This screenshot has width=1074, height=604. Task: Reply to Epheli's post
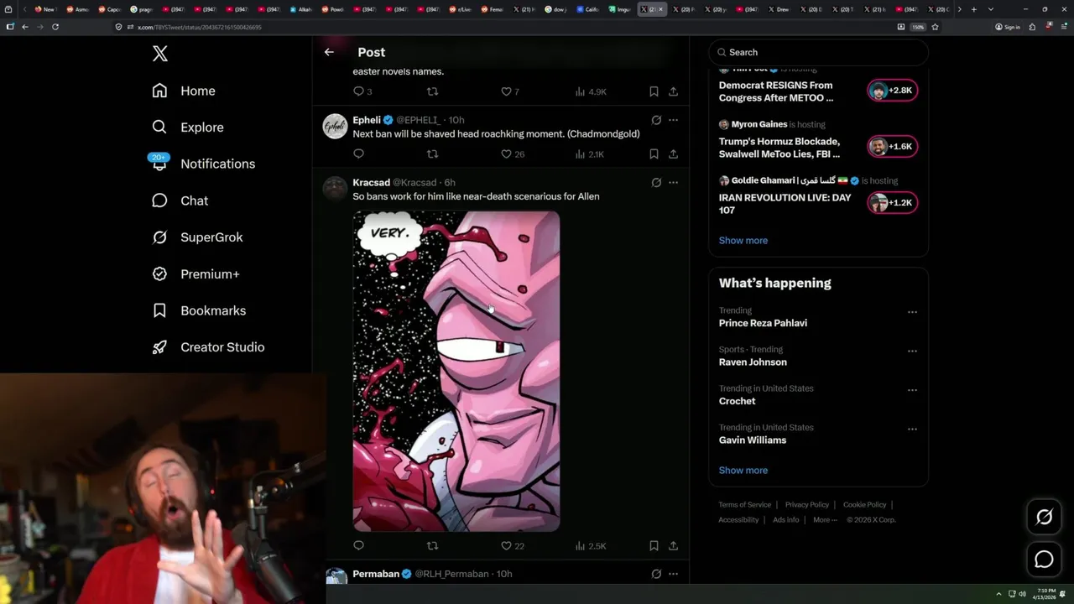[358, 154]
